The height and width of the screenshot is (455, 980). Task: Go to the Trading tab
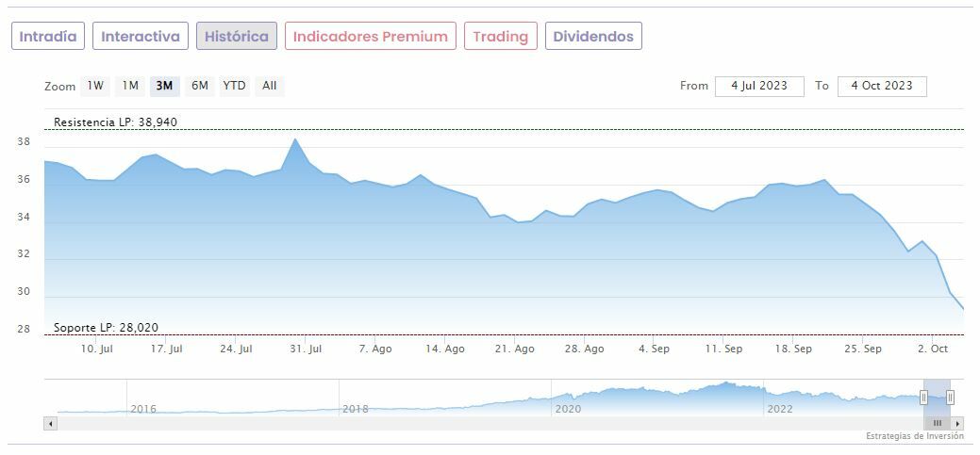(x=500, y=37)
